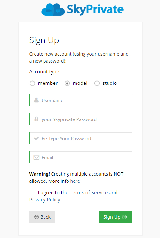This screenshot has height=238, width=160.
Task: Focus the Username input field
Action: coord(80,100)
